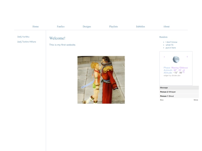Click the question mark in moon widget
Viewport: 202px width, 151px height.
[x=187, y=57]
